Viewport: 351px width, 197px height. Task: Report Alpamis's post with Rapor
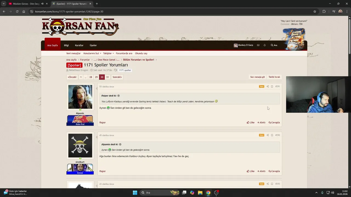(x=103, y=123)
